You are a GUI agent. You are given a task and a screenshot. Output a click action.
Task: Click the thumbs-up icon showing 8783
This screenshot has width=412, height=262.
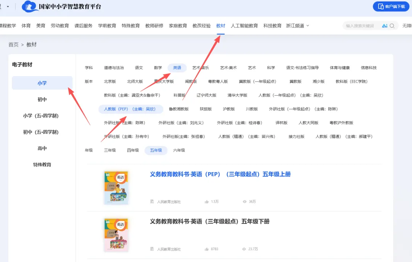point(206,249)
